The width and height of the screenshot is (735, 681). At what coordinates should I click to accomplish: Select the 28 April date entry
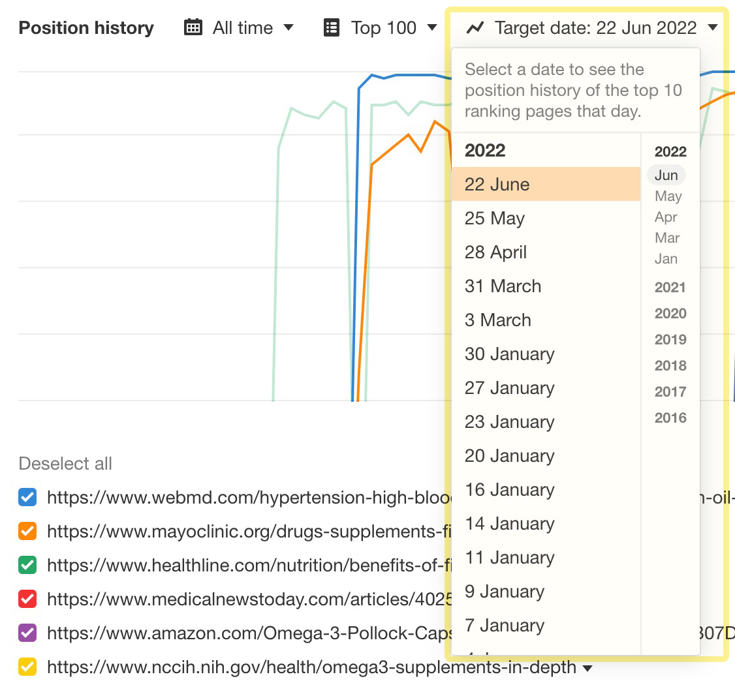pyautogui.click(x=496, y=252)
